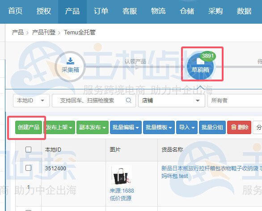Open the 采集箱 step circle

point(70,67)
